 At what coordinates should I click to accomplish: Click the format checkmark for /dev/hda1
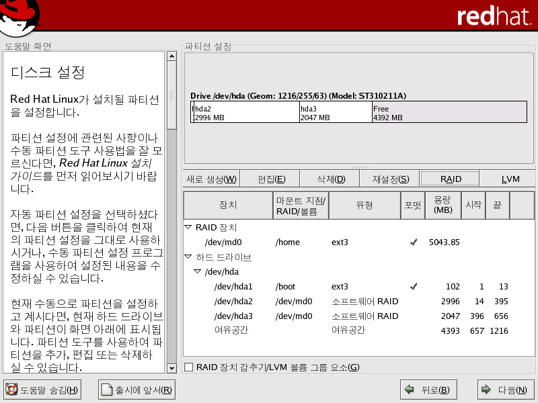point(413,286)
